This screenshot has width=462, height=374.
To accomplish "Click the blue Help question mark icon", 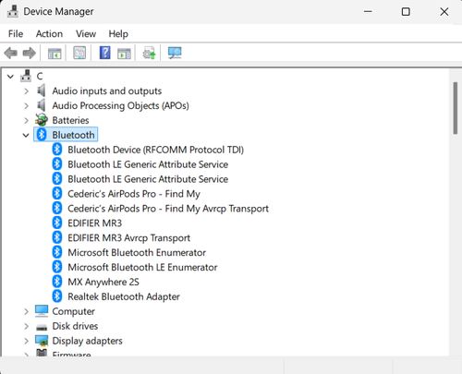I will pyautogui.click(x=104, y=53).
